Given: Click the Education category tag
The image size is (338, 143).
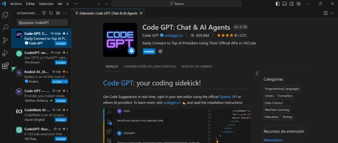Looking at the screenshot, I should [x=272, y=117].
